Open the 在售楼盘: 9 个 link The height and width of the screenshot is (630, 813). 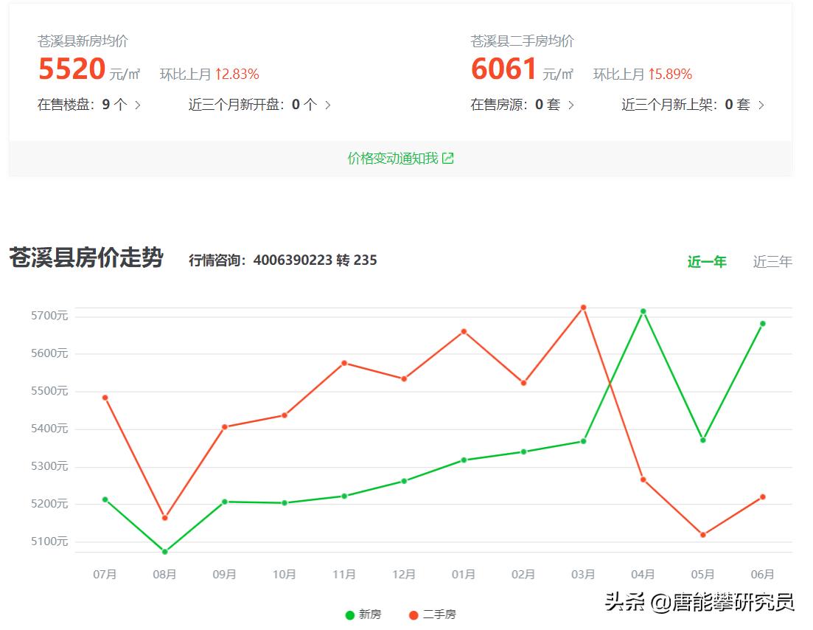tap(88, 105)
